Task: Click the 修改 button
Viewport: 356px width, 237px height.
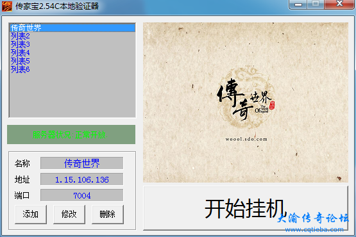Action: (69, 215)
